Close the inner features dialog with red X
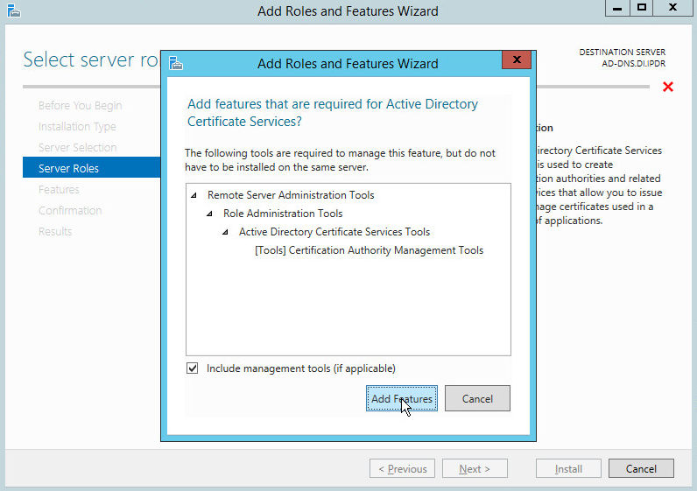 [517, 60]
